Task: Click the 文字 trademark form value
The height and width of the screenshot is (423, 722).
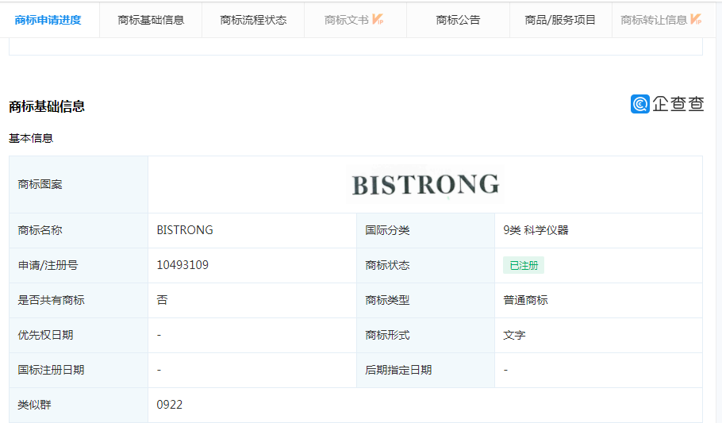Action: pos(514,335)
